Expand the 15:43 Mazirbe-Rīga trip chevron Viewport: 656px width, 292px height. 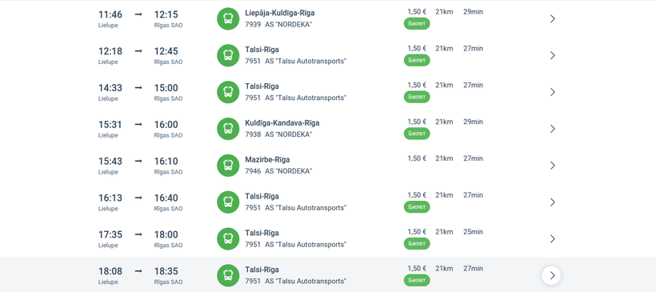pos(552,166)
